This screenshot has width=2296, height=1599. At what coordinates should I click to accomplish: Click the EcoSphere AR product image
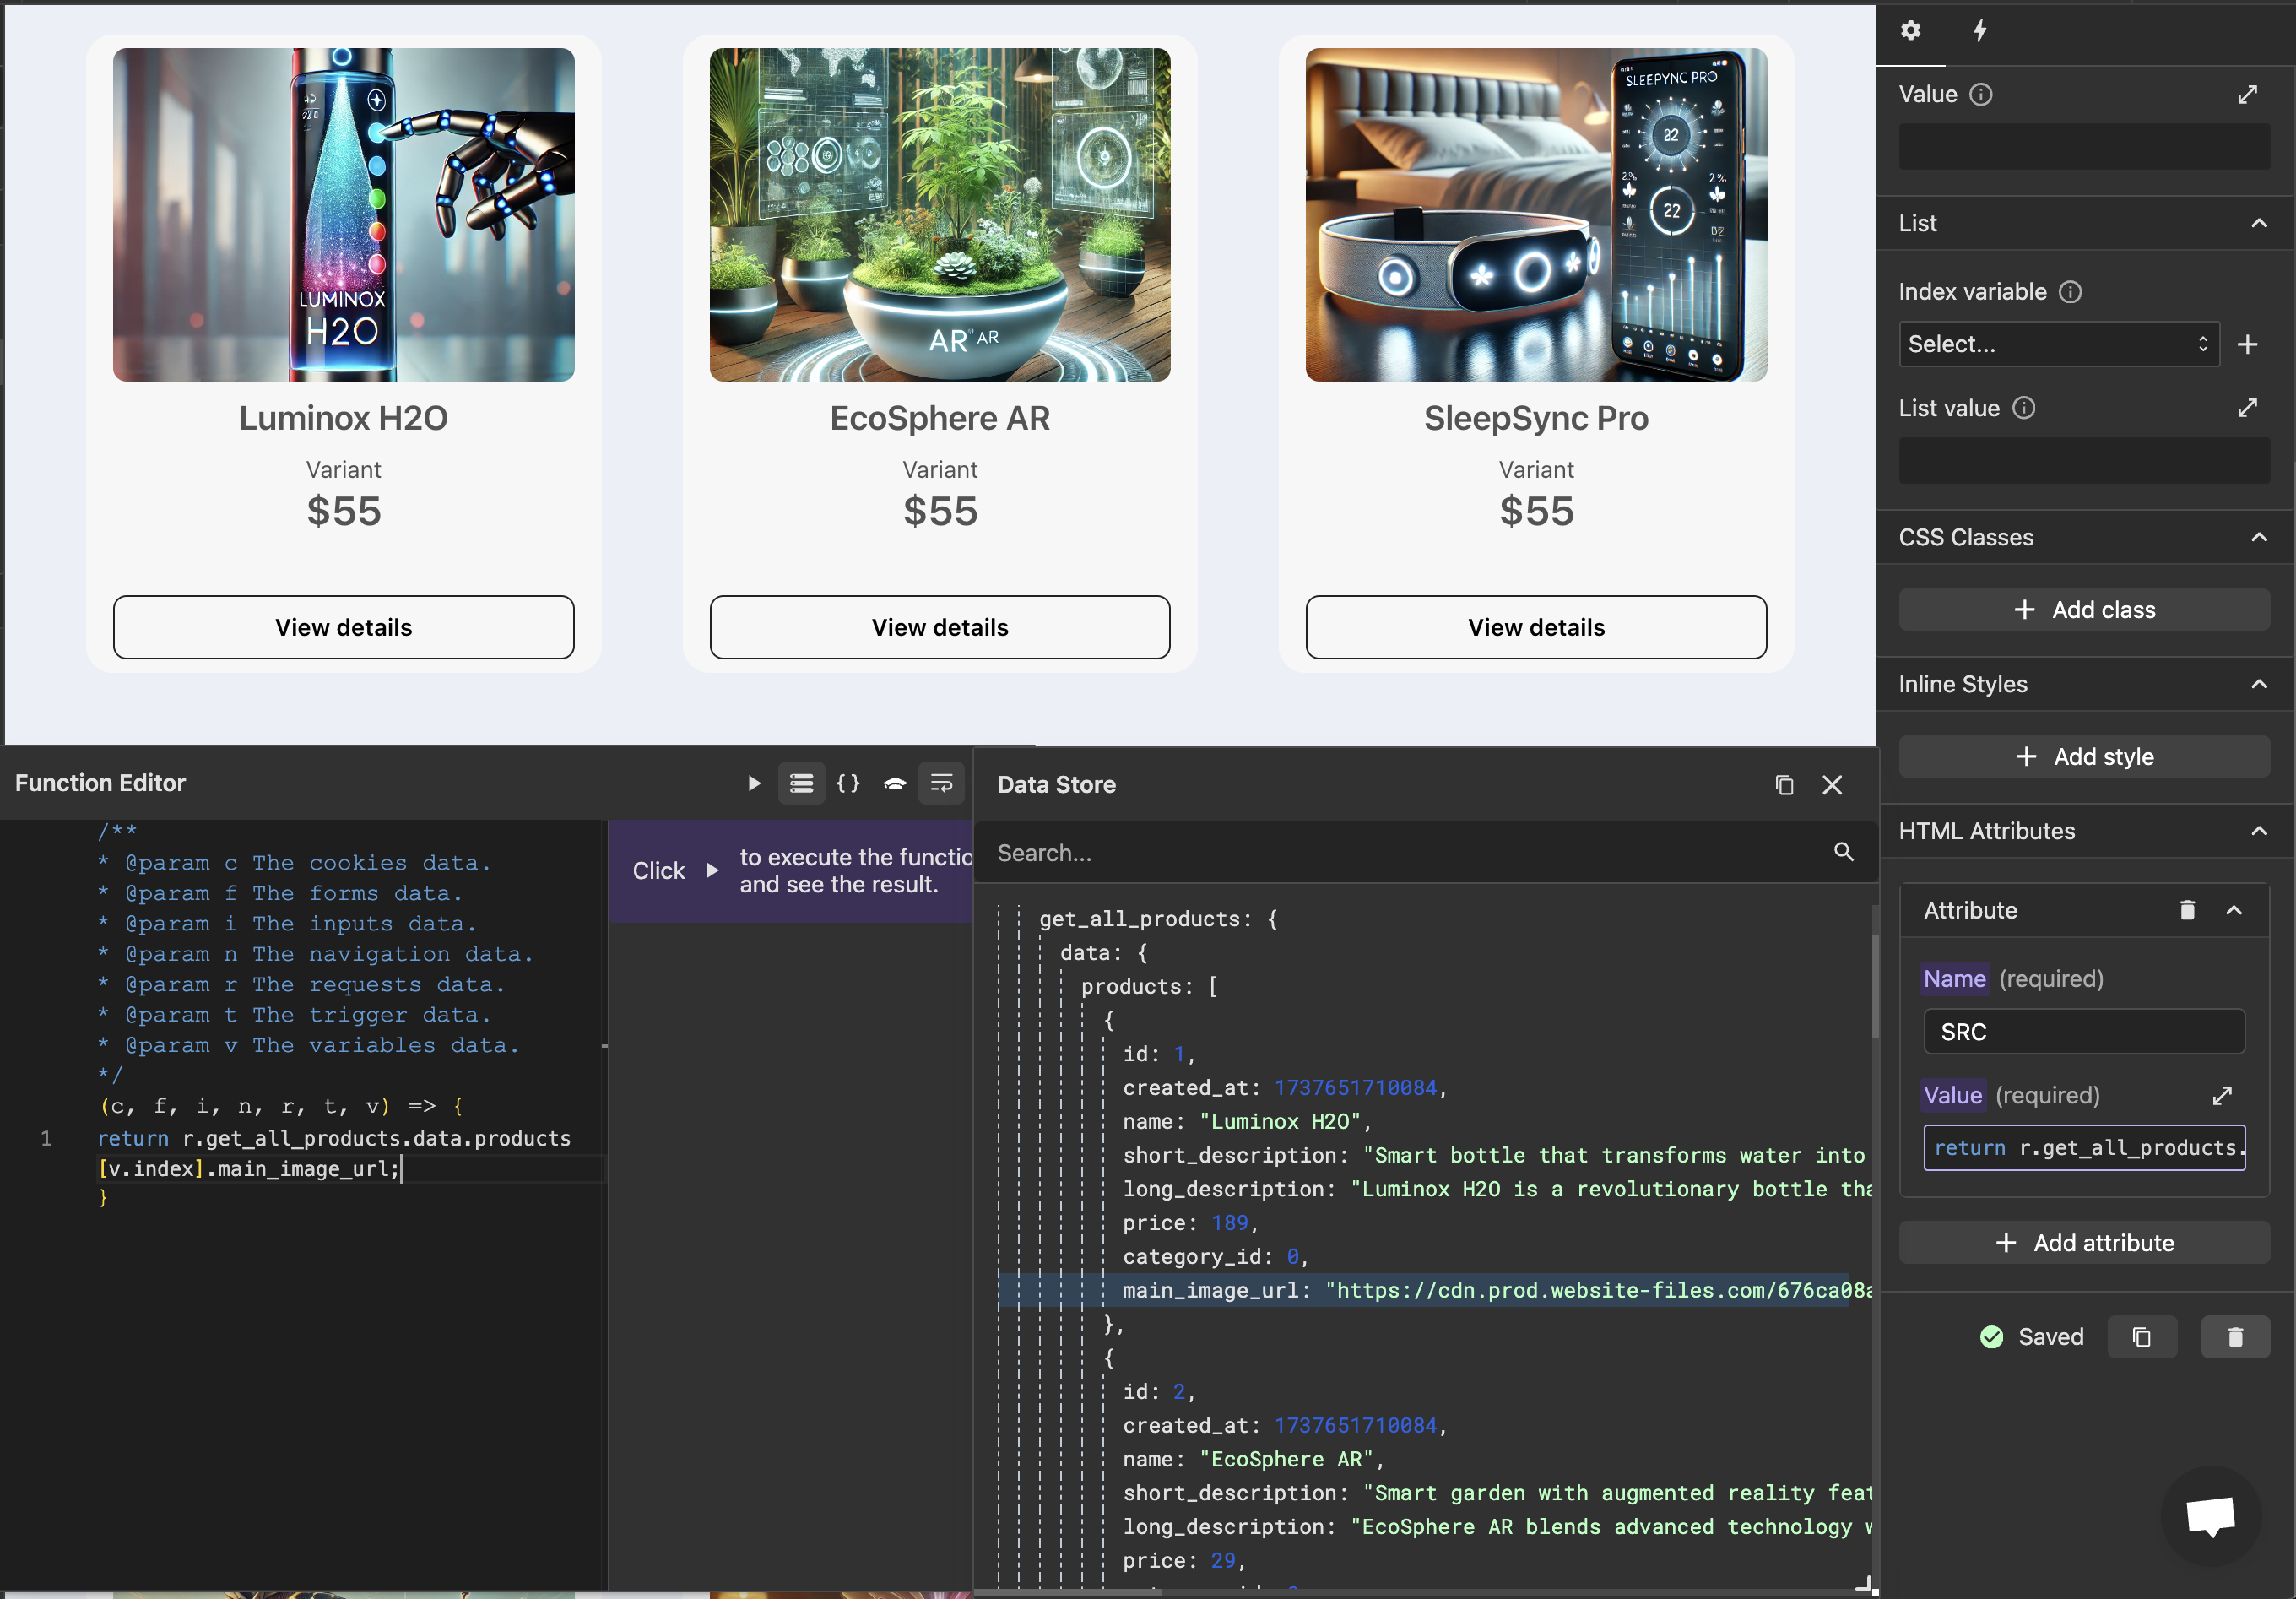click(939, 214)
